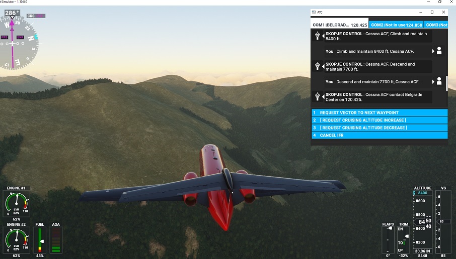The width and height of the screenshot is (456, 259).
Task: Click the FMS label on the compass
Action: (x=5, y=38)
